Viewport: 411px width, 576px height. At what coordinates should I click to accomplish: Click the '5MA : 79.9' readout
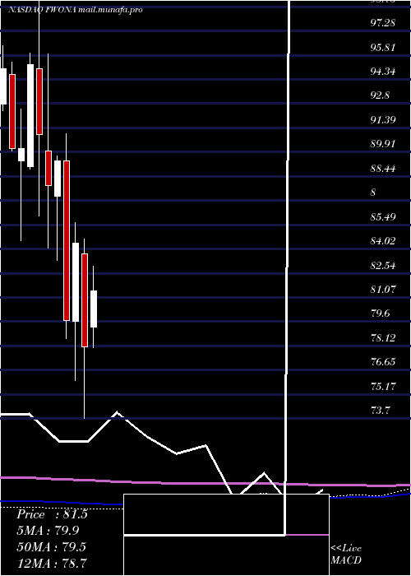tap(48, 531)
